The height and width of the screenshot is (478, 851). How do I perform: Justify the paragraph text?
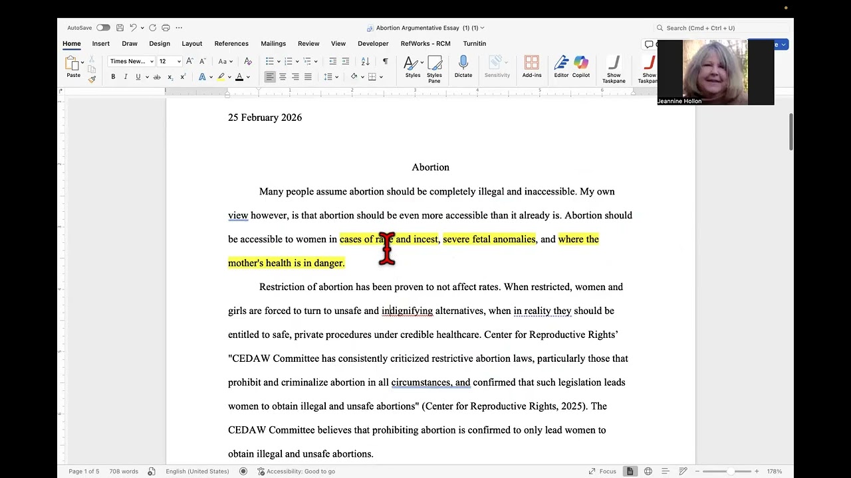pyautogui.click(x=308, y=77)
